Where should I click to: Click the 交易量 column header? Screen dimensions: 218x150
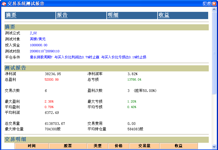(144, 146)
